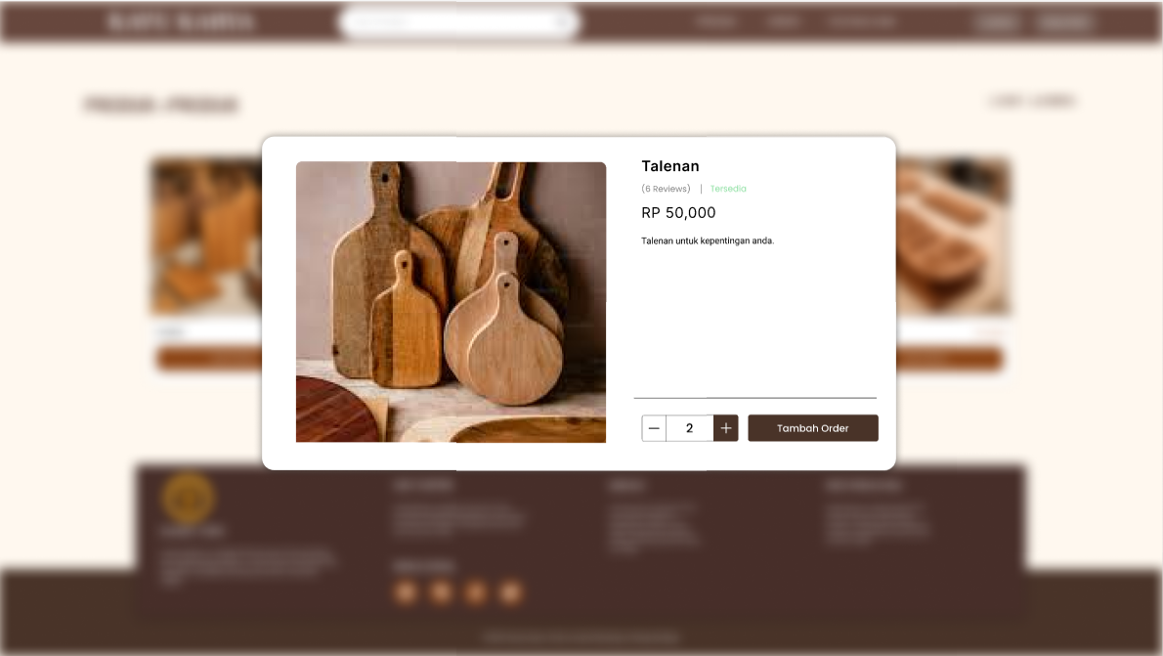Focus the blurred search bar in header
Image resolution: width=1163 pixels, height=656 pixels.
(460, 22)
